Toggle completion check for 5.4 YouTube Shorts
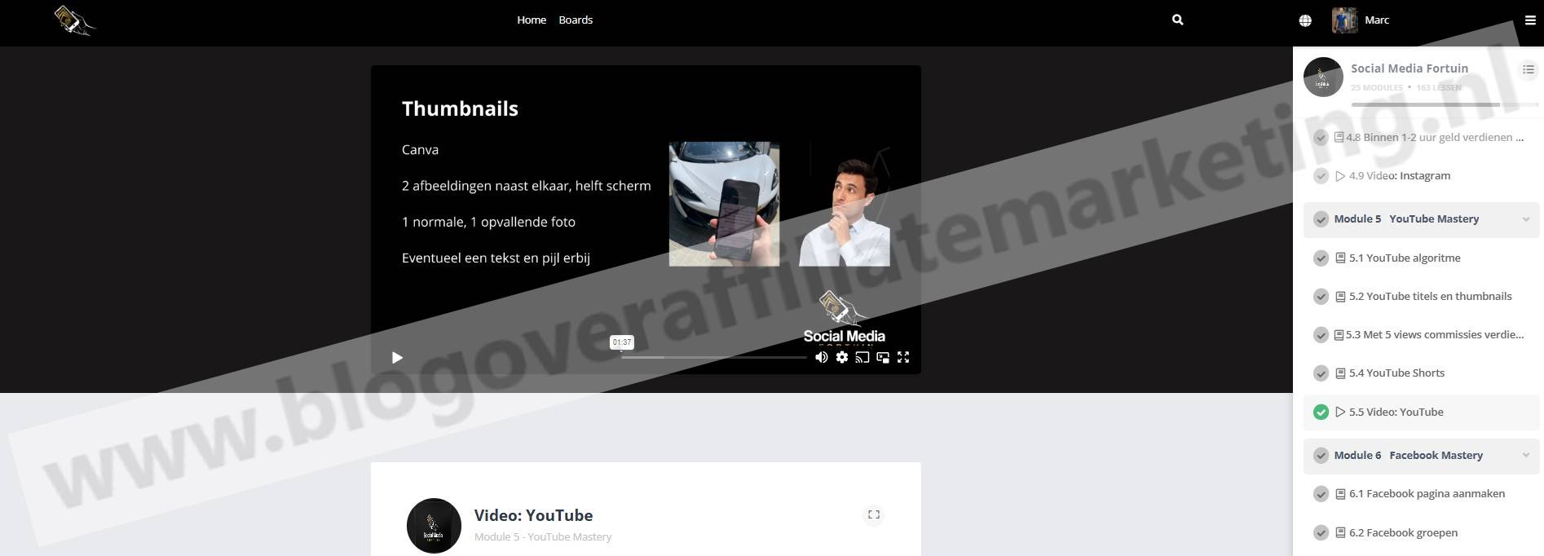Image resolution: width=1544 pixels, height=556 pixels. 1321,373
